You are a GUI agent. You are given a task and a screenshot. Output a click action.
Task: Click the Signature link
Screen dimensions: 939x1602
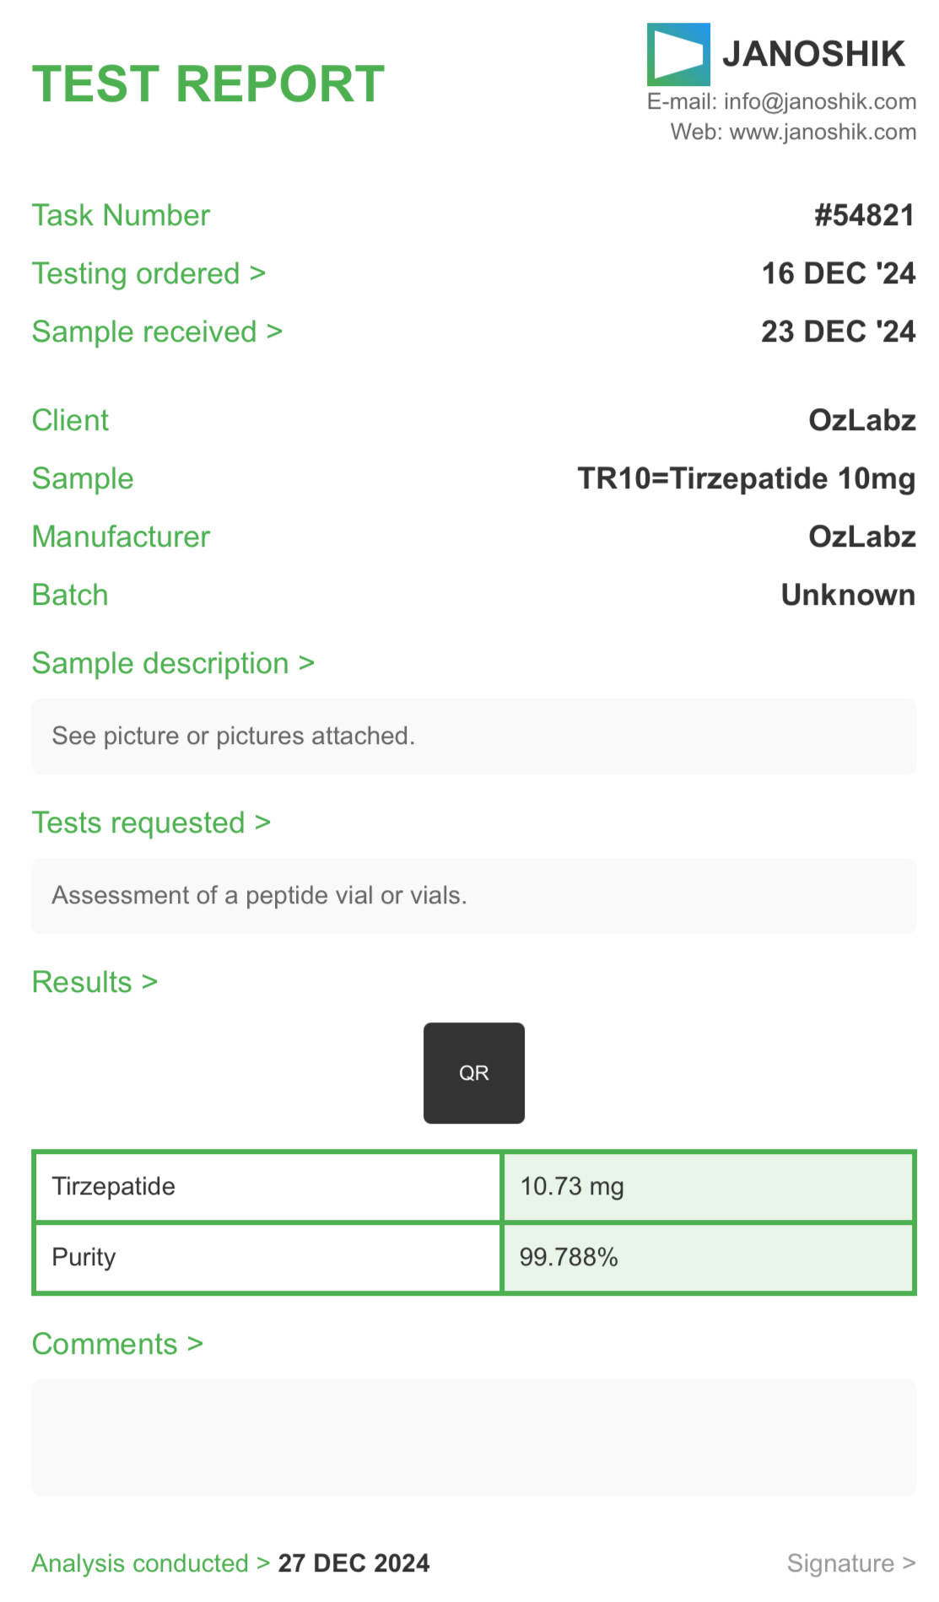pyautogui.click(x=850, y=1564)
